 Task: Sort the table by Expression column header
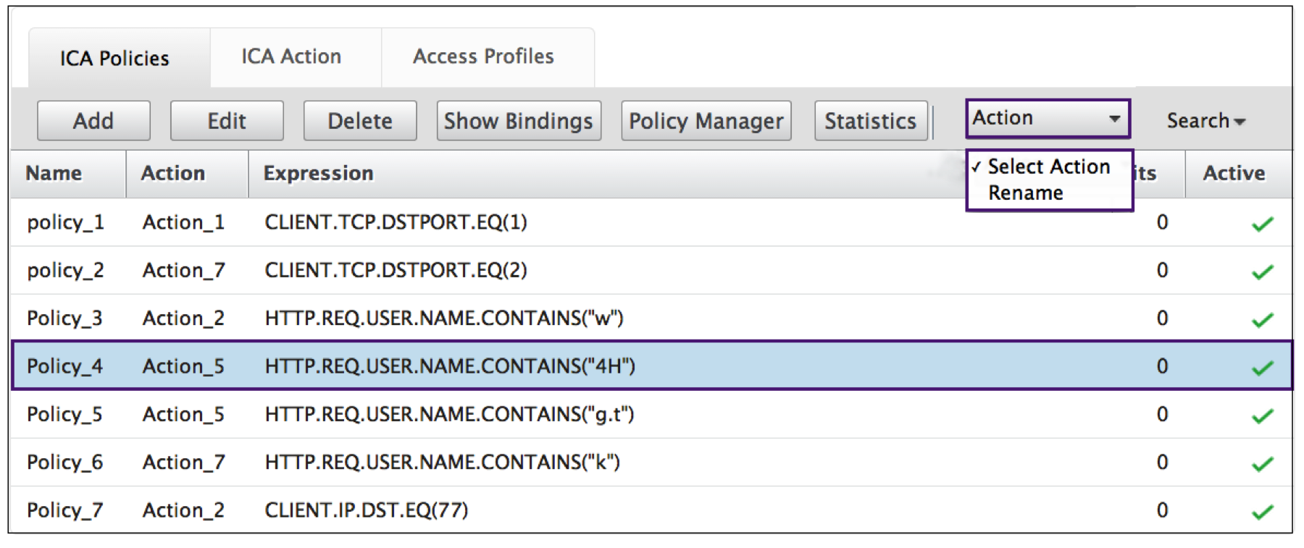point(318,174)
